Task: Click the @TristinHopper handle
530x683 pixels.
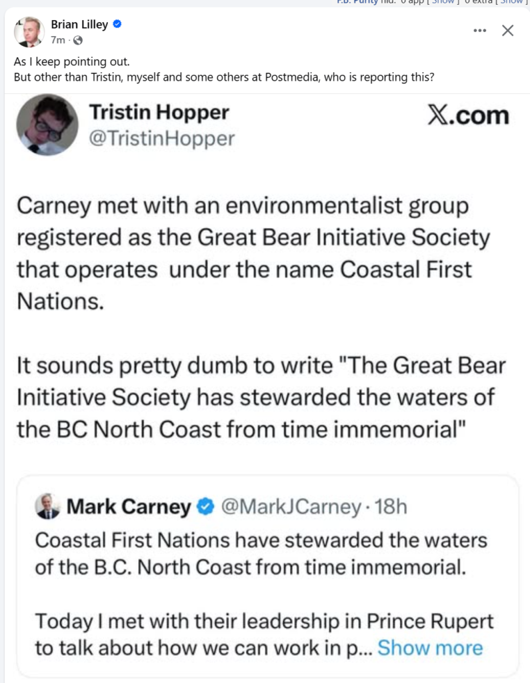Action: [162, 138]
